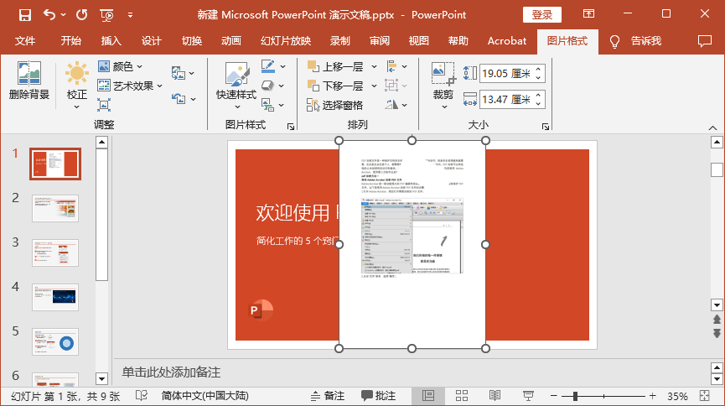
Task: Start slideshow from beginning quick access icon
Action: coord(106,15)
